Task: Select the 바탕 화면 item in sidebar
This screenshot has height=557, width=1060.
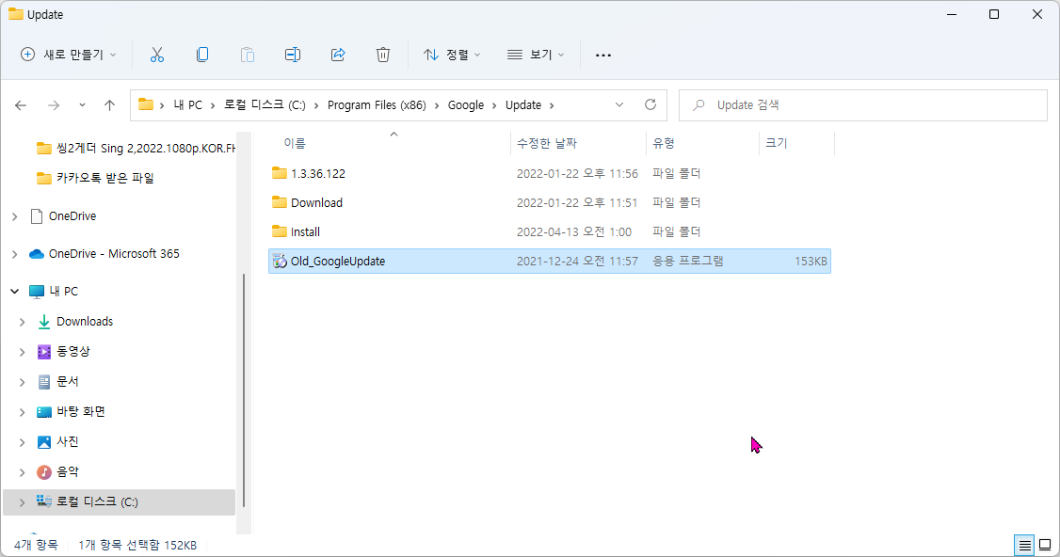Action: point(80,412)
